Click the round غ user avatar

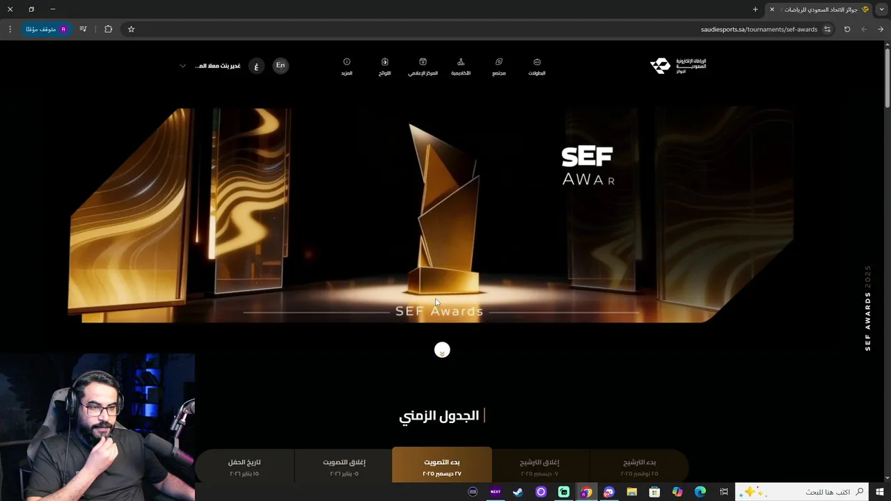point(256,66)
